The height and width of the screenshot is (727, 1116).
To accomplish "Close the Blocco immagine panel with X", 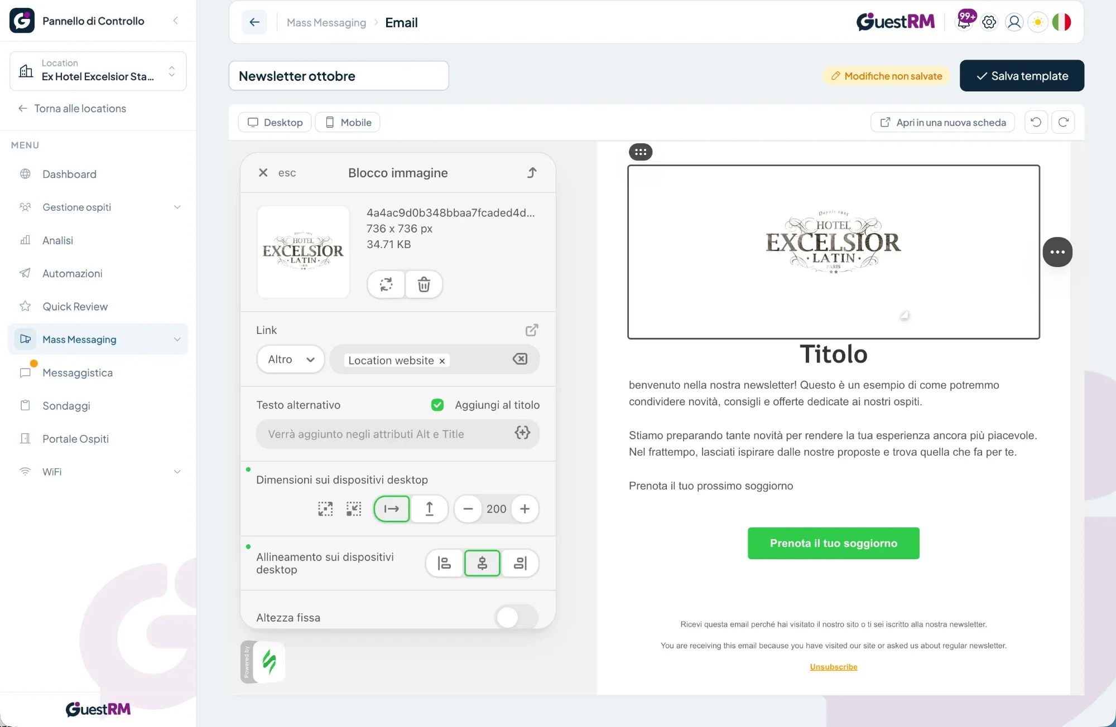I will pos(263,173).
